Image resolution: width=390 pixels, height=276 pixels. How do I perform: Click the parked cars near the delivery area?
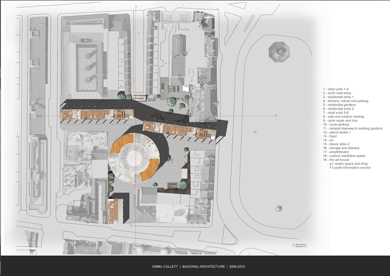click(175, 88)
